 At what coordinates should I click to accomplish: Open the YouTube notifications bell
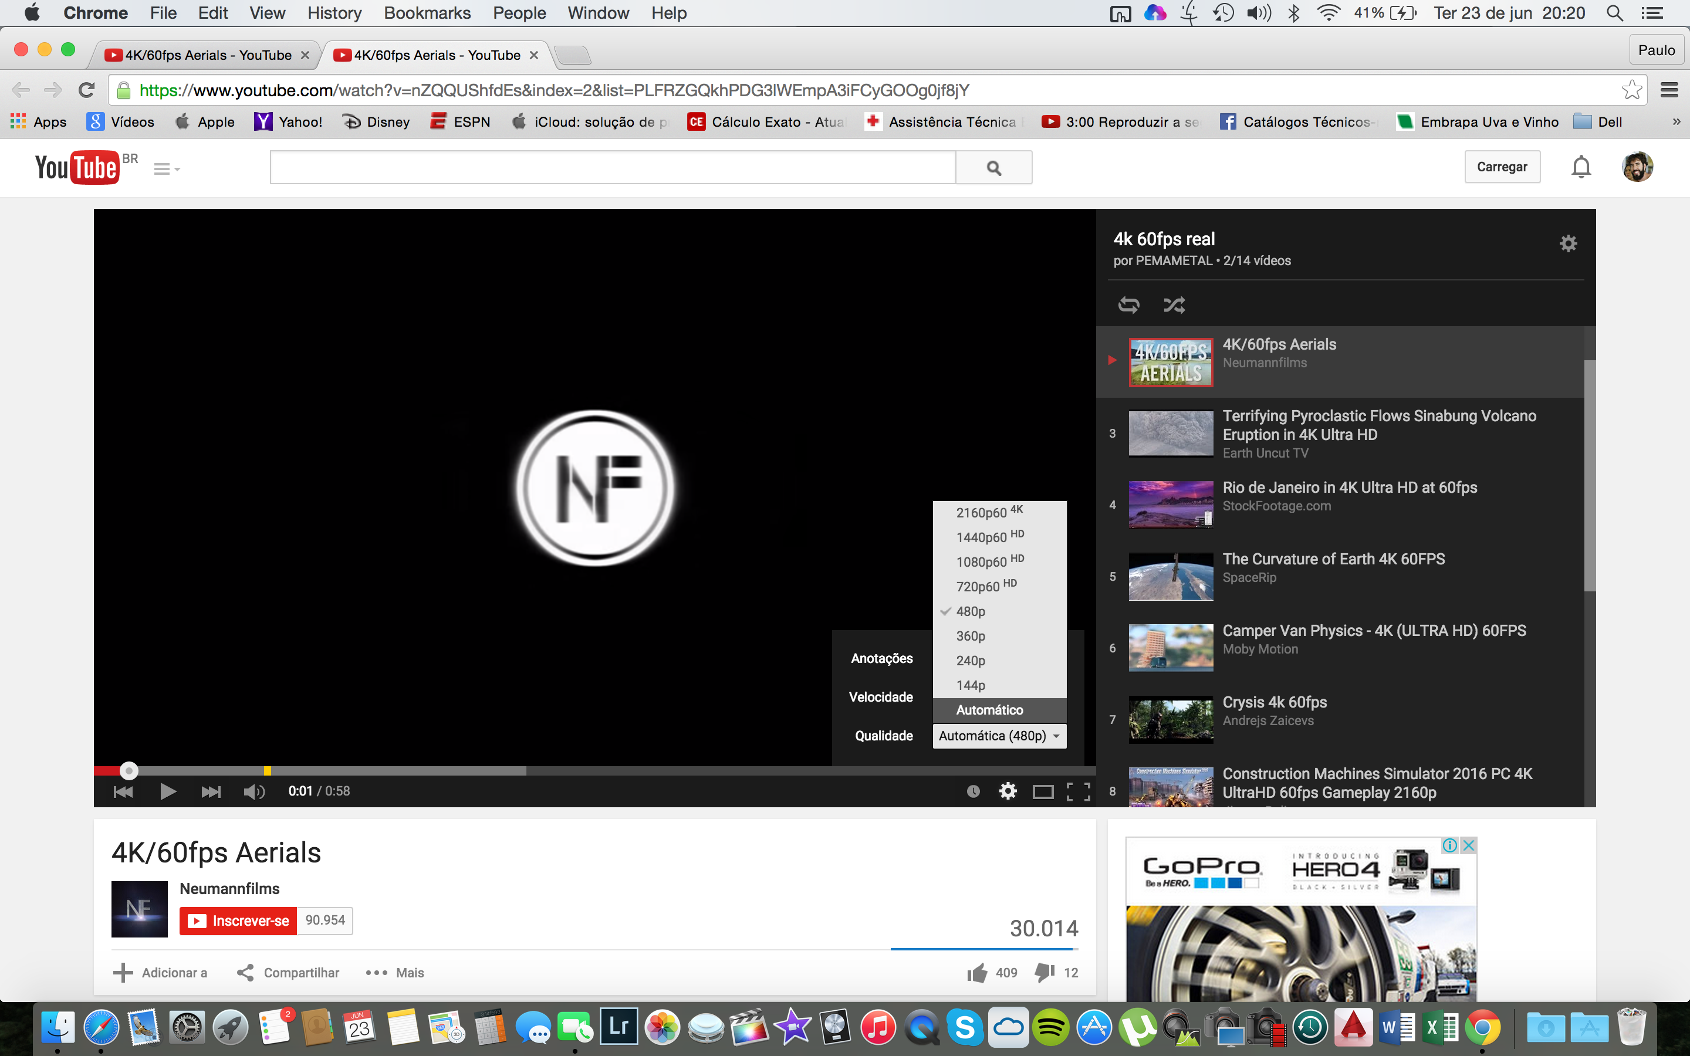point(1581,167)
